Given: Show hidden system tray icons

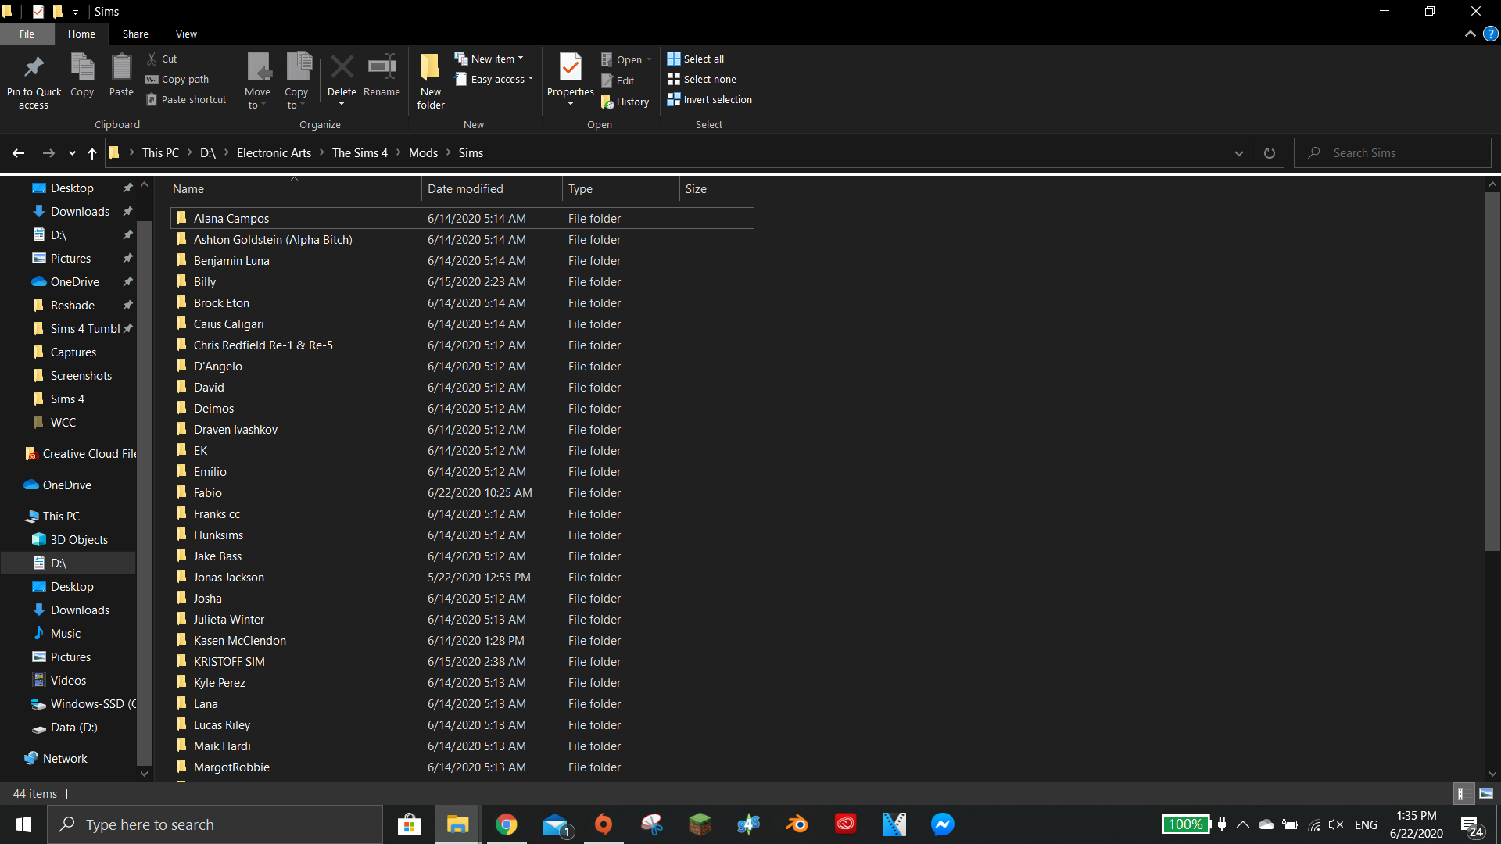Looking at the screenshot, I should point(1243,824).
